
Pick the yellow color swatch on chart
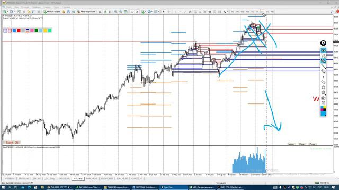pos(45,31)
